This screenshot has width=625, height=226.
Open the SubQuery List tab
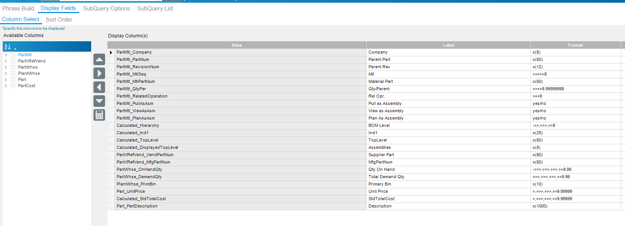155,8
